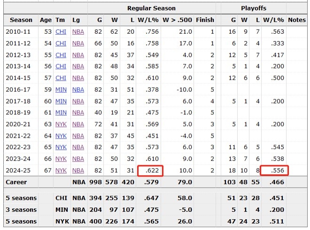Image resolution: width=310 pixels, height=230 pixels.
Task: Click the Playoffs group header
Action: pos(254,8)
